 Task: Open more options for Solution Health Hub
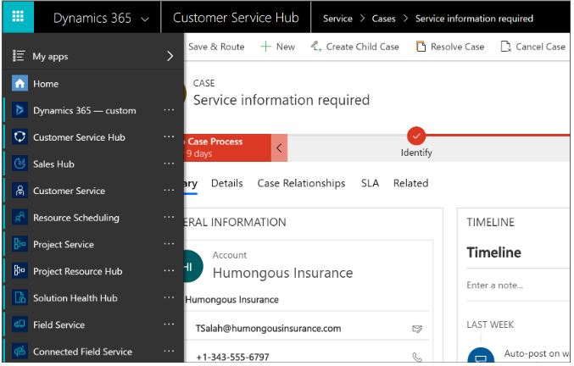169,297
